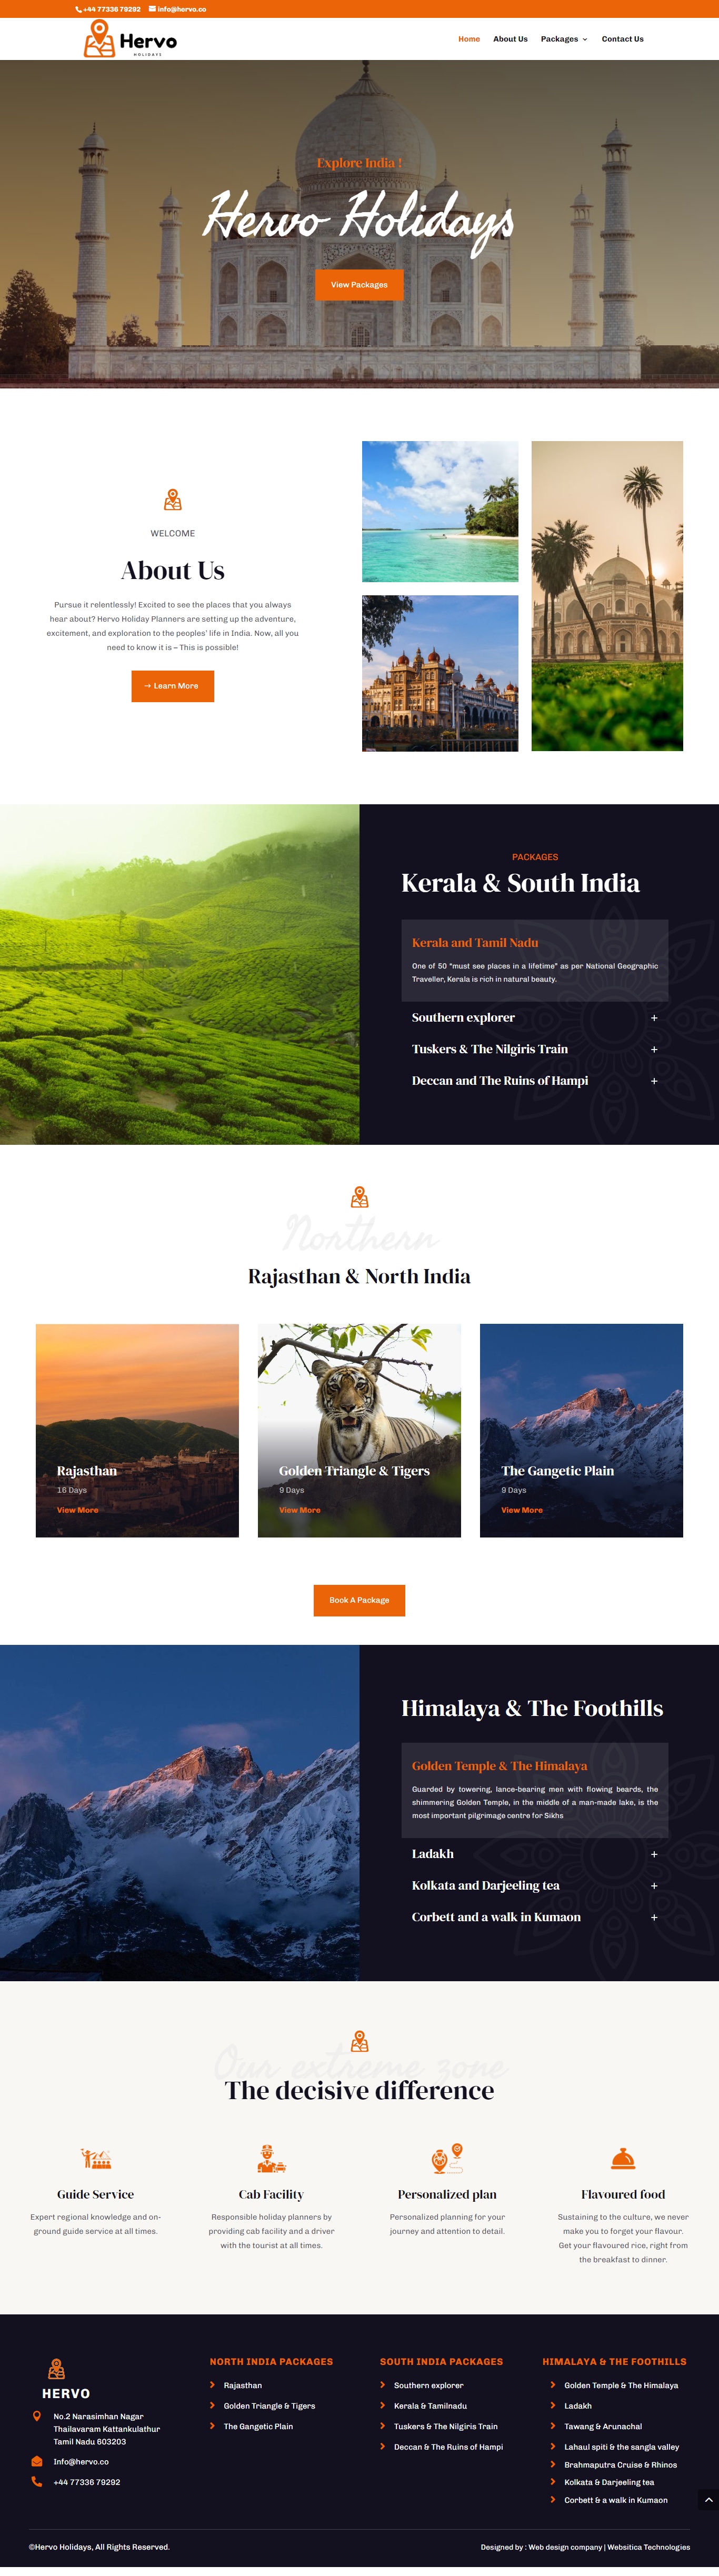Click the Personalized plan icon
The width and height of the screenshot is (719, 2576).
[x=447, y=2158]
